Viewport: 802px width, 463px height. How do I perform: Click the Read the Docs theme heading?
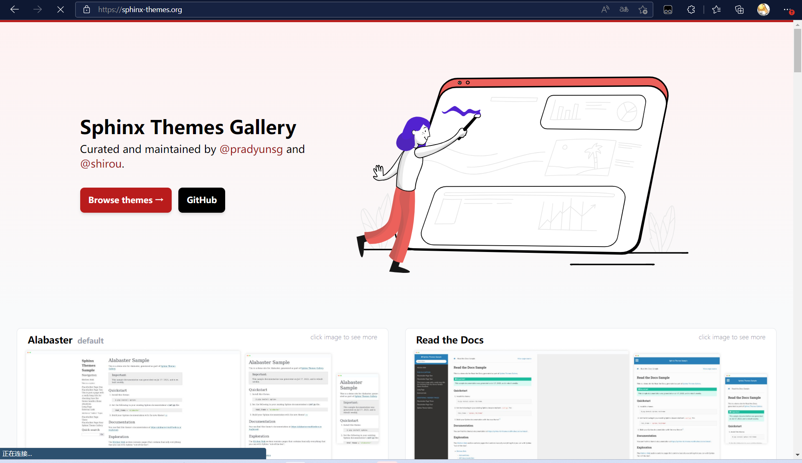[x=450, y=340]
